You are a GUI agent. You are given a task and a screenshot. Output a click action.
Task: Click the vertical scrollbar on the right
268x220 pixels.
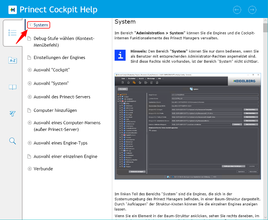265,110
